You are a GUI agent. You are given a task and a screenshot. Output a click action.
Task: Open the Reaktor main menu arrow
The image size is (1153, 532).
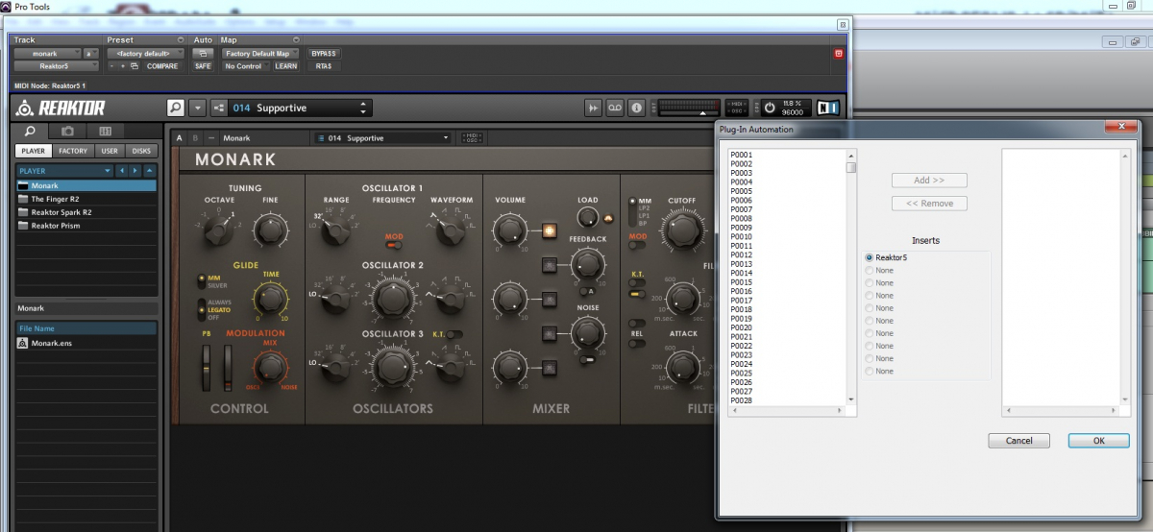pos(197,109)
